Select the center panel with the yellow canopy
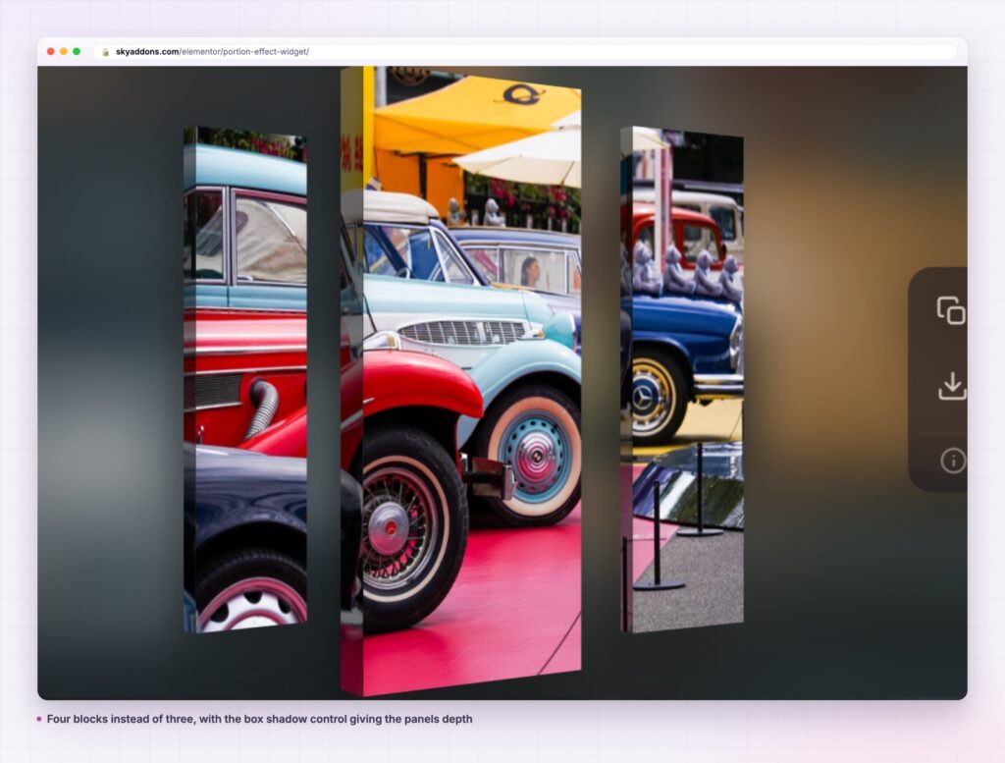This screenshot has width=1005, height=763. click(461, 381)
